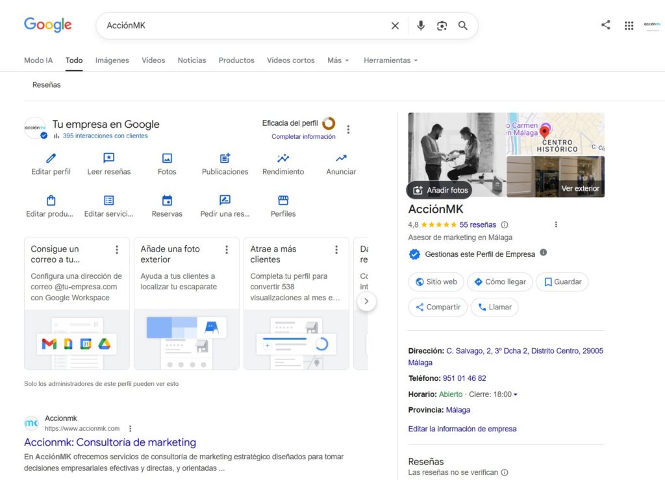Open Rendimiento performance stats

tap(283, 158)
